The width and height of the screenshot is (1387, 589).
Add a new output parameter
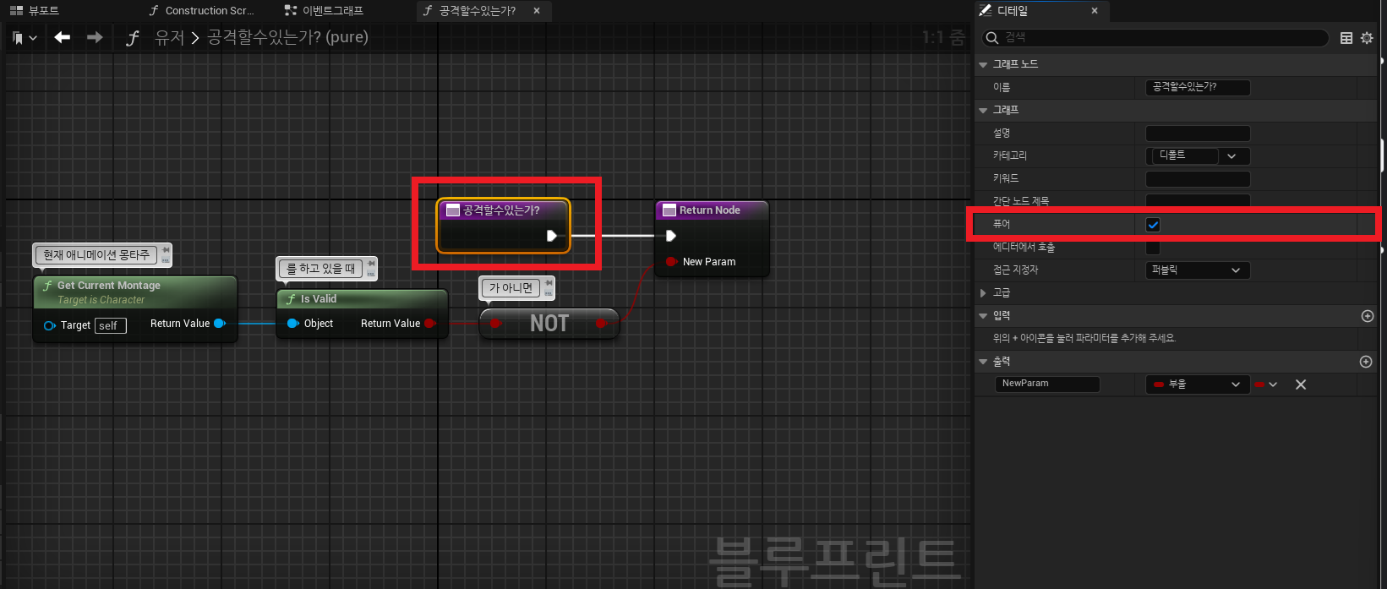tap(1365, 362)
